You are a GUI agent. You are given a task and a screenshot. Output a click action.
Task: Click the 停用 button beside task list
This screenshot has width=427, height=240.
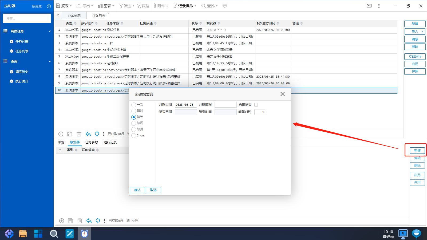click(x=415, y=72)
